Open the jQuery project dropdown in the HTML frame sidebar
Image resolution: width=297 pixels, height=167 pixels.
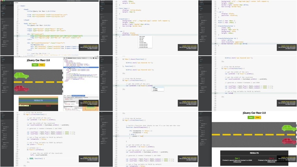(x=2, y=19)
